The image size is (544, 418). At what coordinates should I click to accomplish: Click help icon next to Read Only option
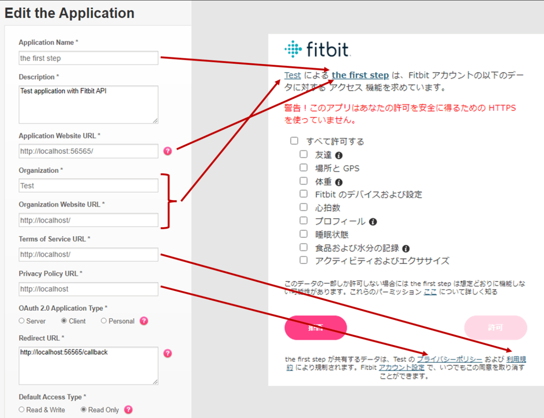tap(128, 409)
